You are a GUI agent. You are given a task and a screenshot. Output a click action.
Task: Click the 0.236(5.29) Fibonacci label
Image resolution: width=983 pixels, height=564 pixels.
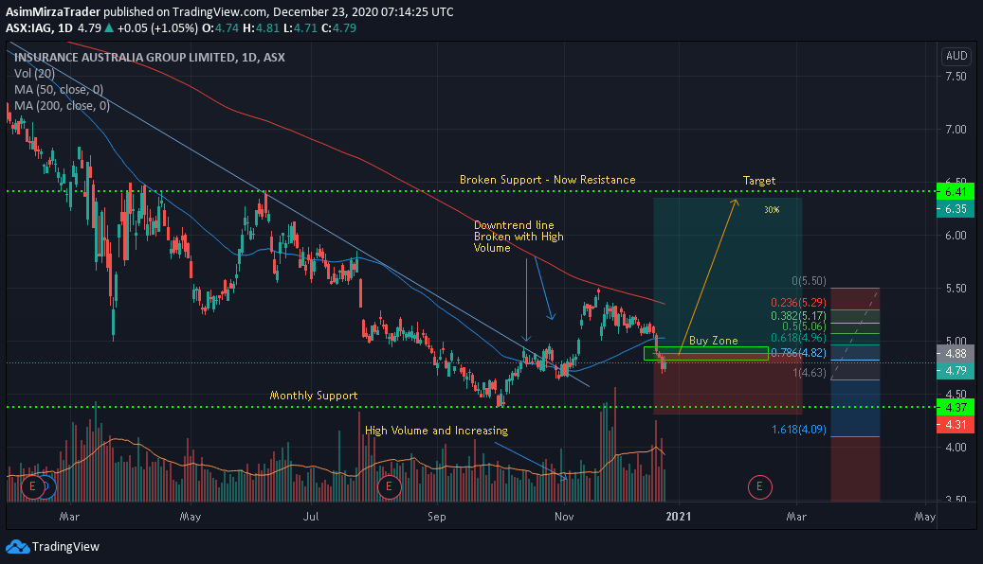(x=799, y=303)
